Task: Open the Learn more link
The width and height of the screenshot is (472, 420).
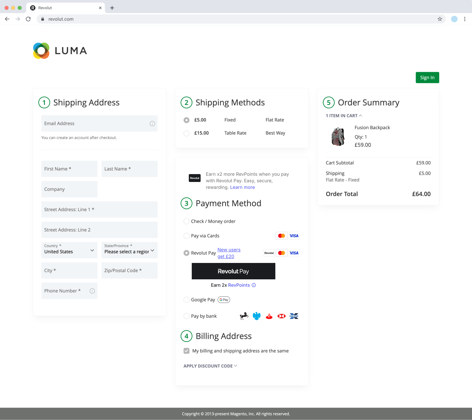Action: pos(243,187)
